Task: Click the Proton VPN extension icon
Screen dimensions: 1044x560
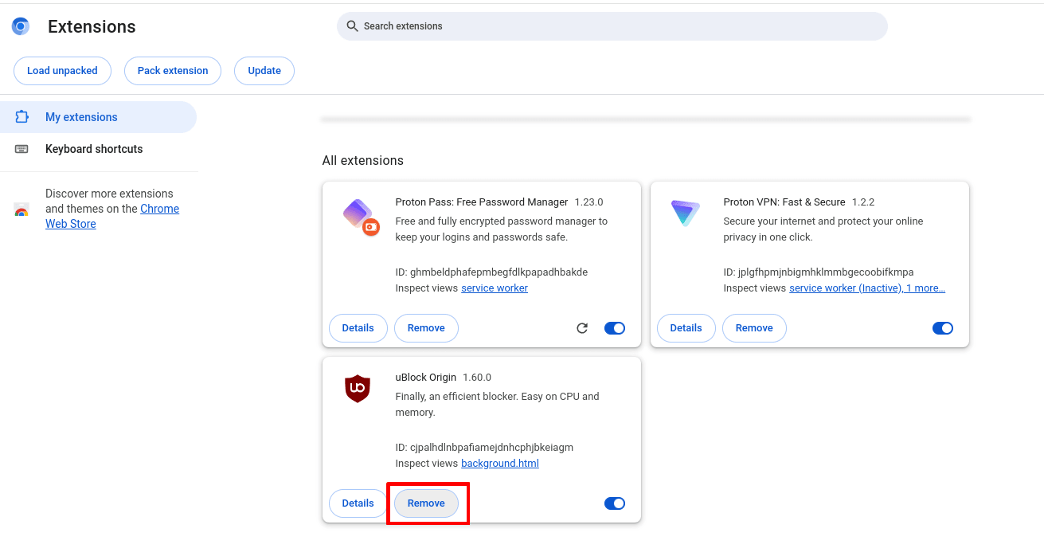Action: (x=685, y=213)
